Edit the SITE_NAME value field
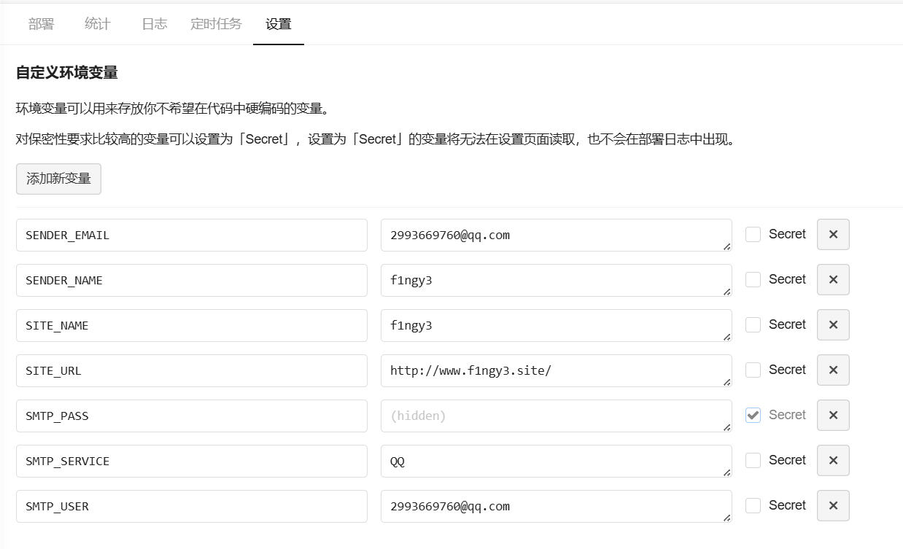The image size is (903, 549). (x=557, y=325)
